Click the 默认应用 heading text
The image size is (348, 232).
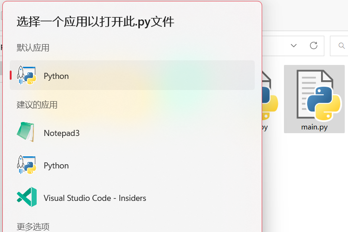coord(33,47)
